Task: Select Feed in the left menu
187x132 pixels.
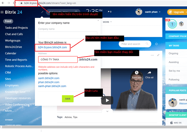Action: (8, 21)
